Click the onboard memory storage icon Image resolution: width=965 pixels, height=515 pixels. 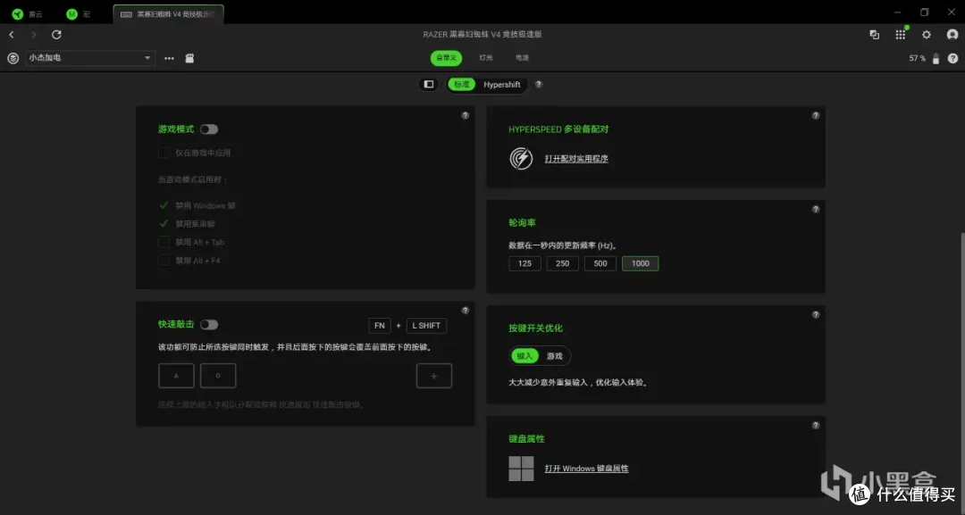pos(189,58)
